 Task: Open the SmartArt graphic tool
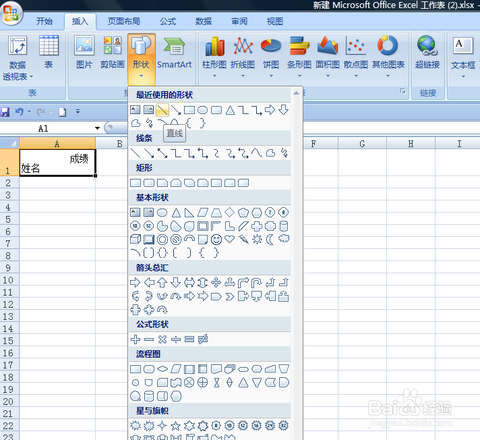click(x=174, y=53)
